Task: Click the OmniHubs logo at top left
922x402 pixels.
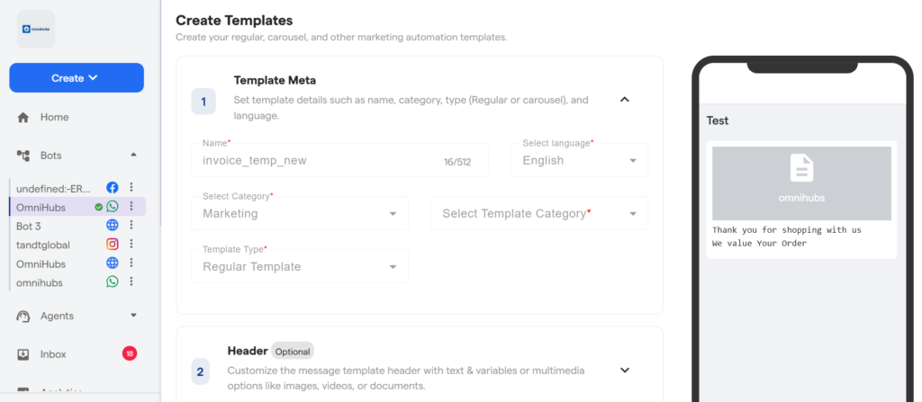Action: pos(36,29)
